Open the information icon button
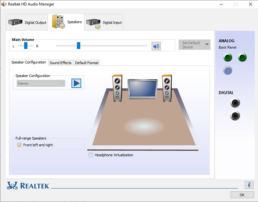 click(249, 185)
